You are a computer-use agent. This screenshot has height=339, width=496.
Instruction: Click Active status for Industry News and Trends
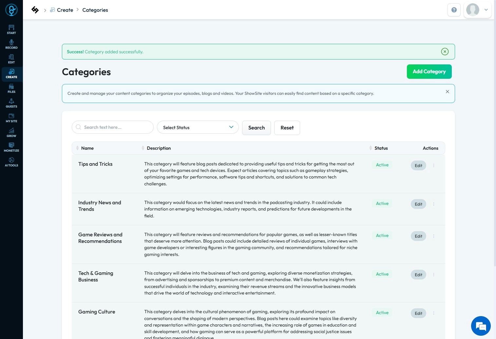pos(382,204)
